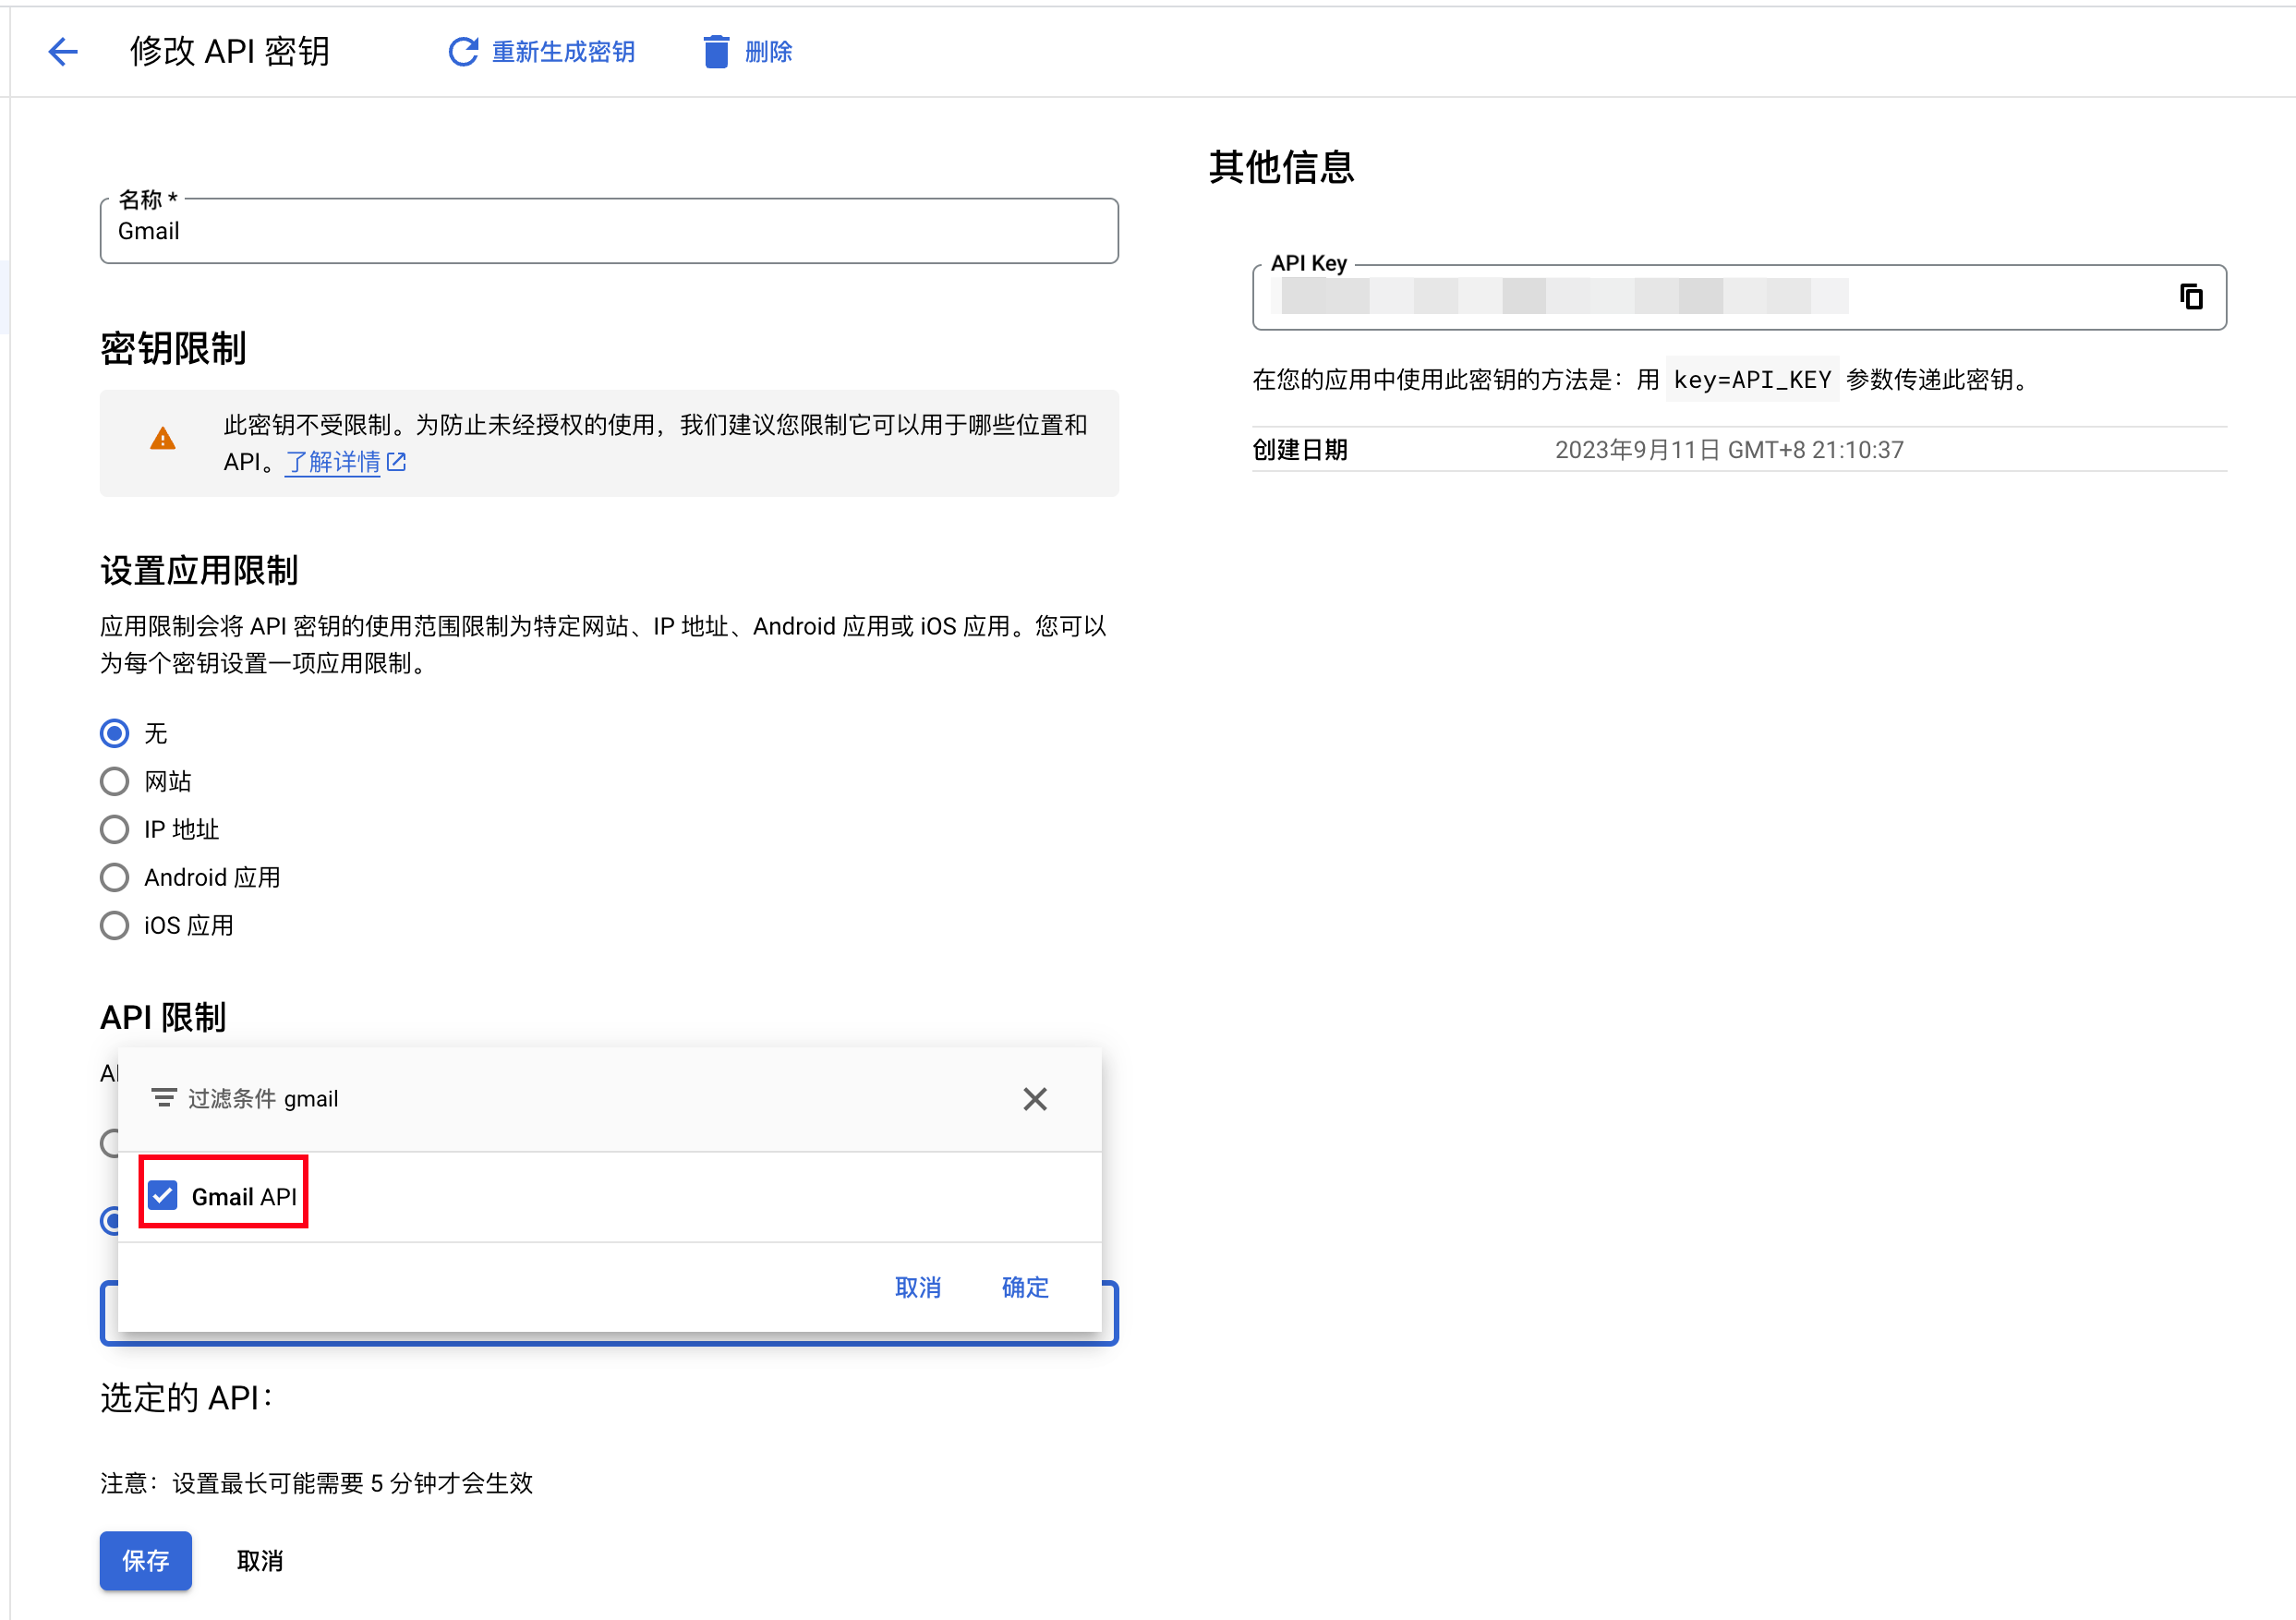Copy the API key with the copy icon
The height and width of the screenshot is (1620, 2296).
[x=2190, y=297]
